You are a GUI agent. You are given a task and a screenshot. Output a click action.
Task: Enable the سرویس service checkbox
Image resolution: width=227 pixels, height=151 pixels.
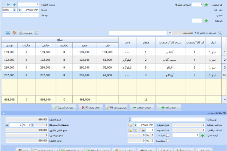point(168,140)
